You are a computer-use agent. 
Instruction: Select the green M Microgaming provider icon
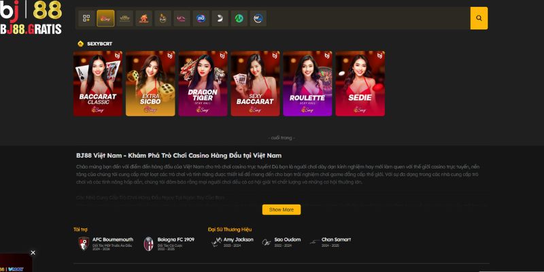coord(239,18)
